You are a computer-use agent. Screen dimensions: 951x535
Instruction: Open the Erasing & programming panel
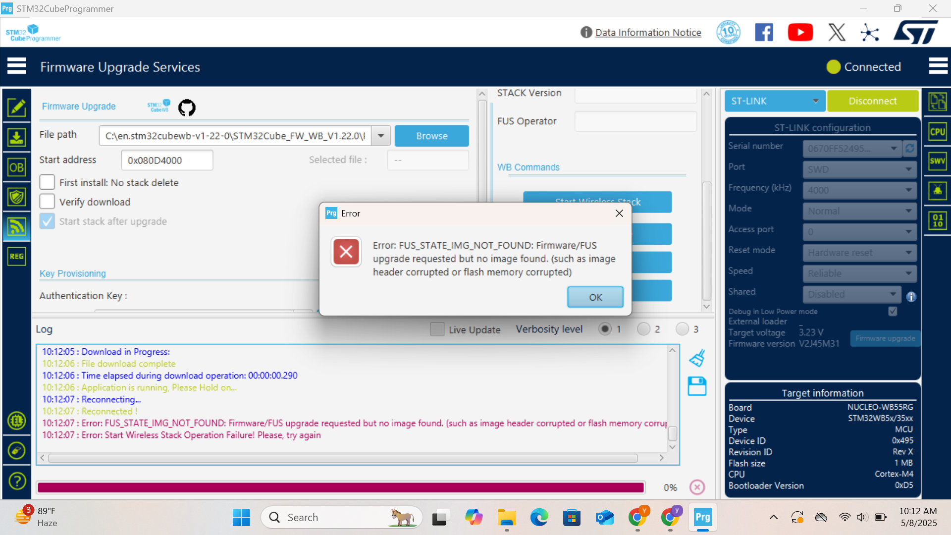(17, 137)
